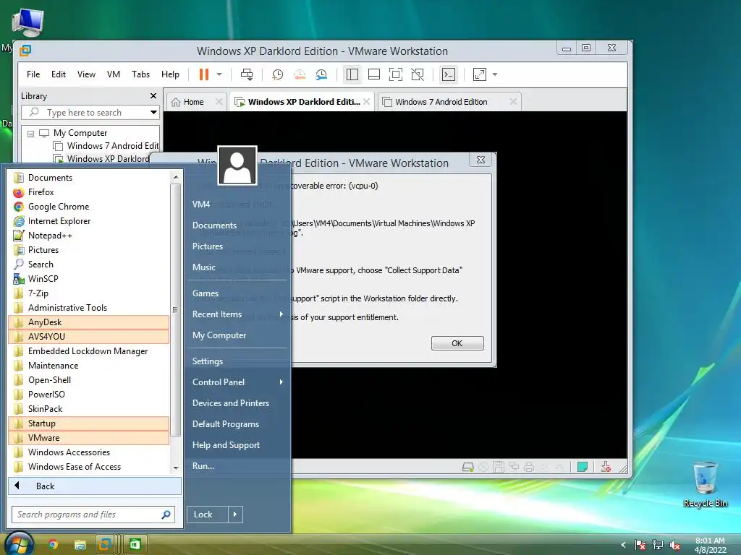Close the Windows XP Darklord Edition tab
This screenshot has width=741, height=555.
[x=367, y=101]
